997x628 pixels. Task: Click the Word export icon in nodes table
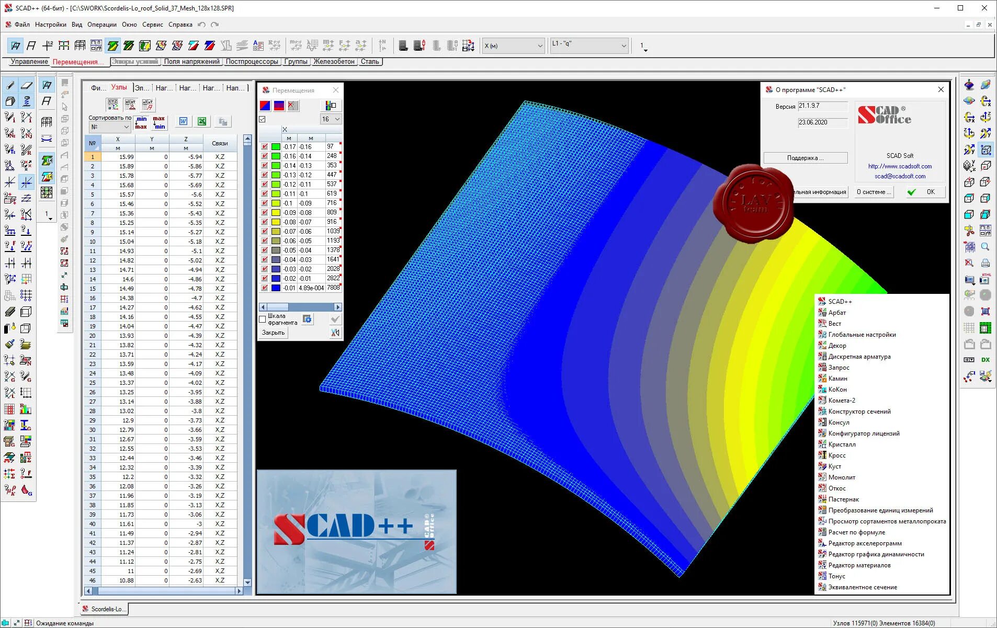click(x=183, y=121)
